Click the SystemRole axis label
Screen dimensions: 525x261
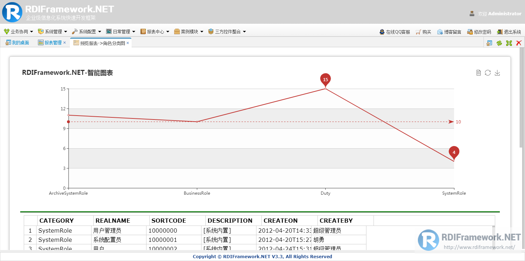tap(454, 193)
